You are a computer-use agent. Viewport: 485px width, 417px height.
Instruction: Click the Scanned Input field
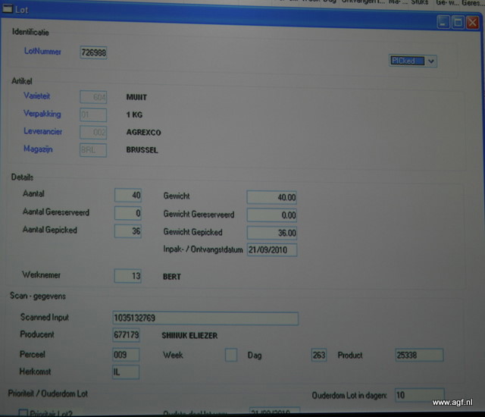(205, 318)
